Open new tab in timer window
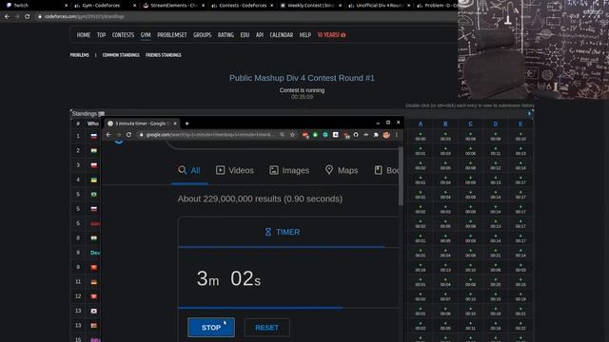 187,123
